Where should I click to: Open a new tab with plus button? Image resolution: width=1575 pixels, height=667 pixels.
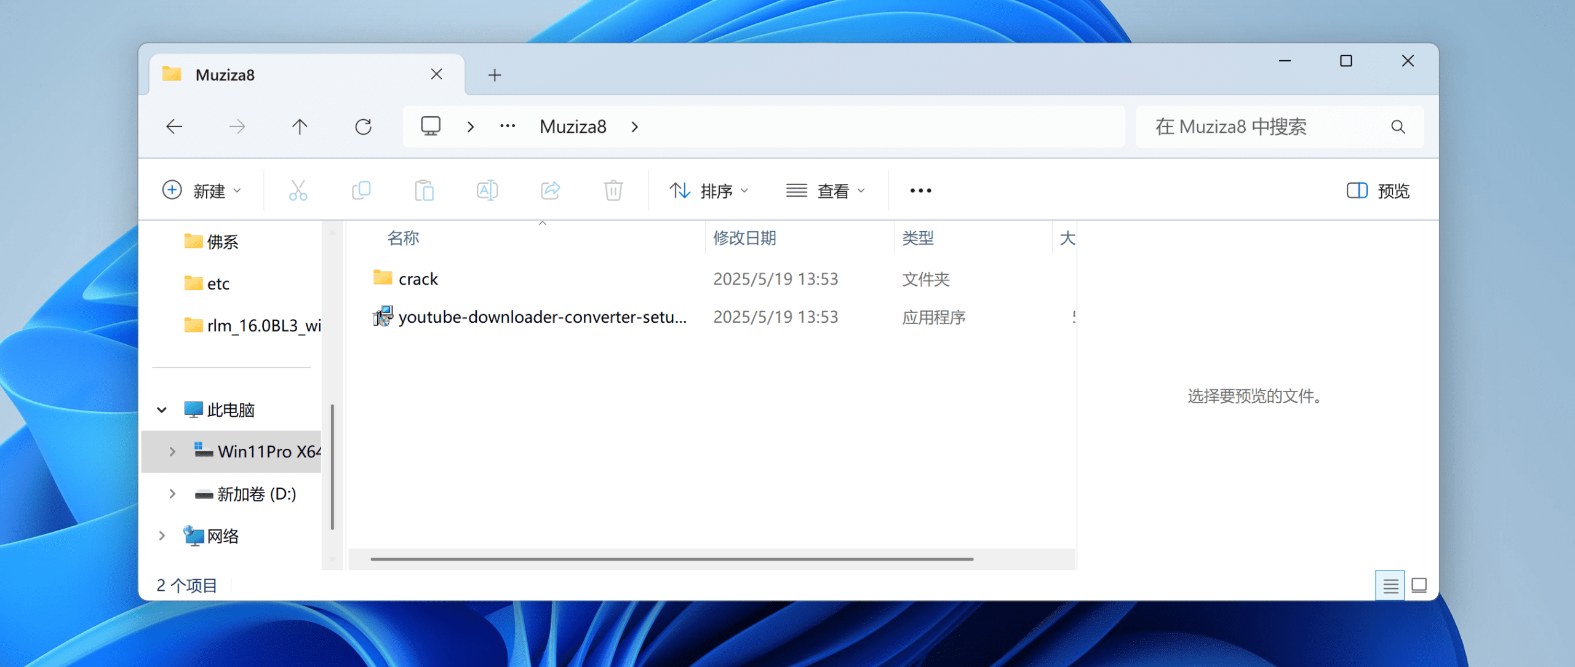[x=495, y=75]
